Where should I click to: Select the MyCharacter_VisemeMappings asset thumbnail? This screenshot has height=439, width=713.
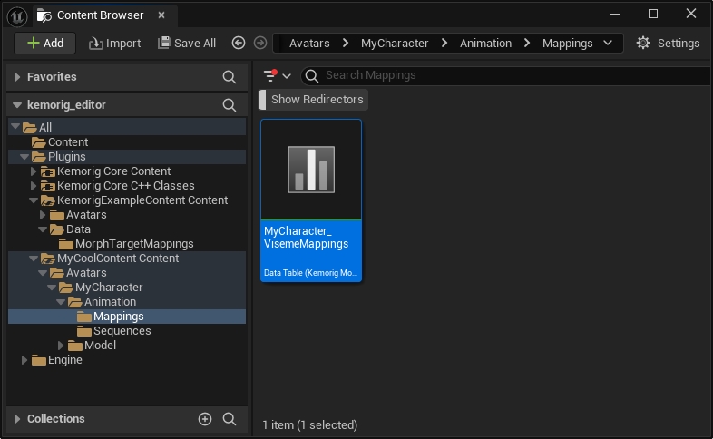(x=311, y=170)
